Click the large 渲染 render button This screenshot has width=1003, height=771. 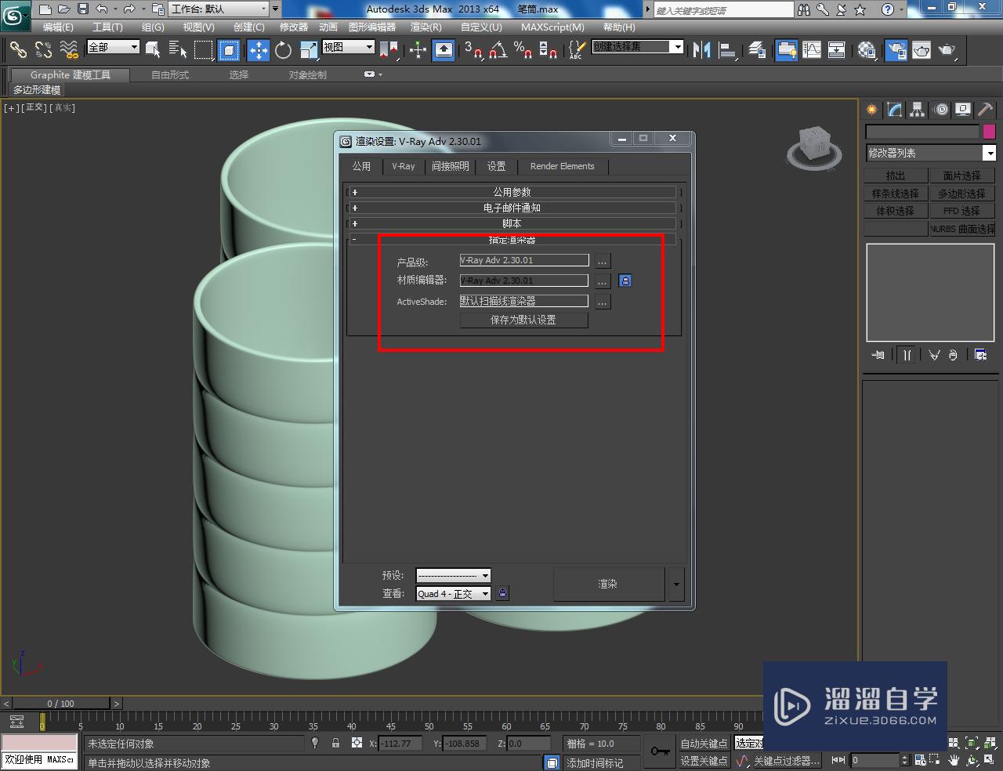[609, 584]
